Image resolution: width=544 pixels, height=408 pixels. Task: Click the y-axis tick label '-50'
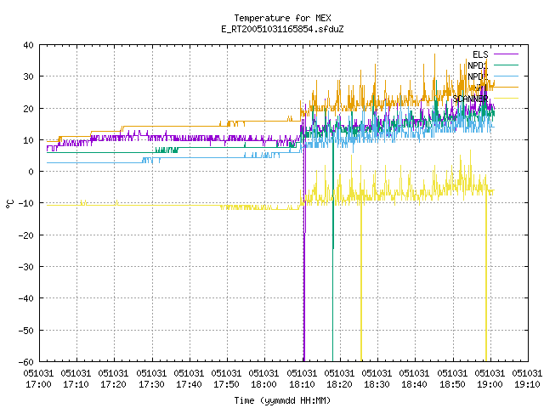pyautogui.click(x=26, y=331)
